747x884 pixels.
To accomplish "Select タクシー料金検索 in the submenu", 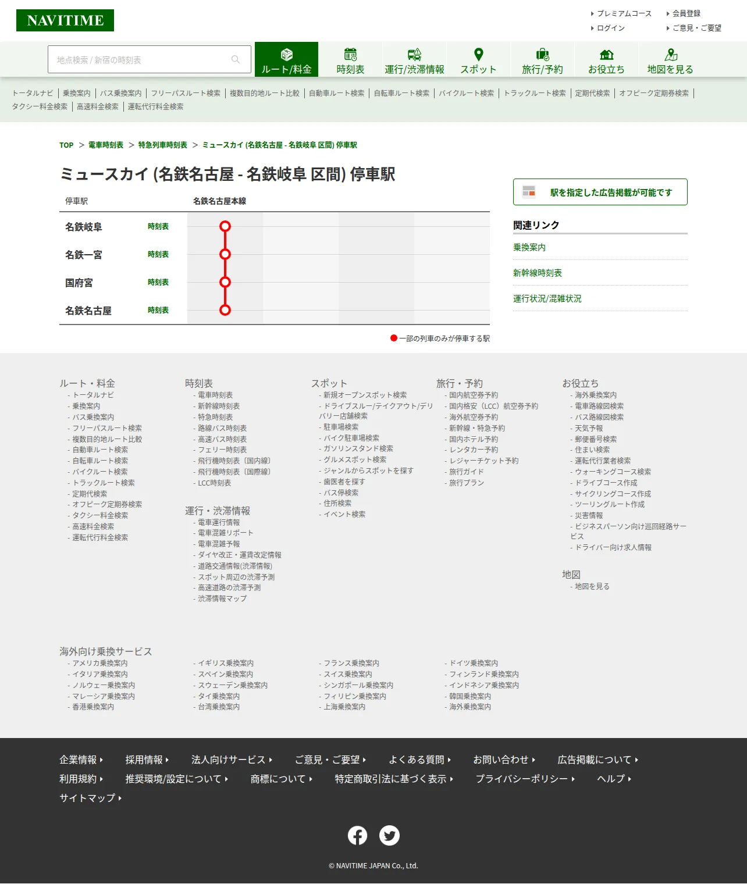I will (x=40, y=106).
